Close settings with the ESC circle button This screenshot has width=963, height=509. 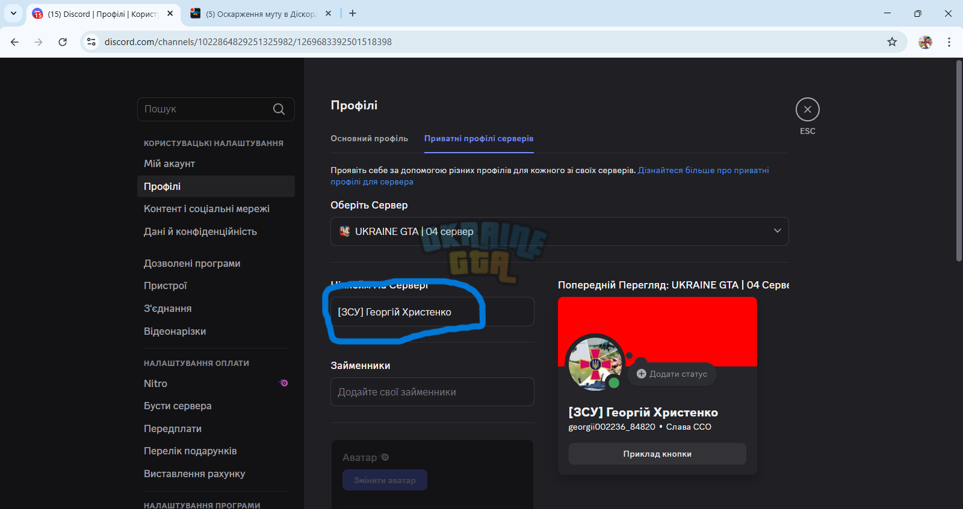(807, 109)
